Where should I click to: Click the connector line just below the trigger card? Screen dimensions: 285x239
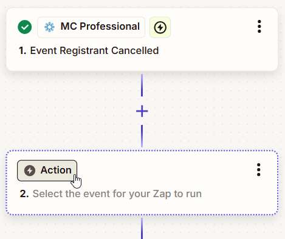point(142,85)
